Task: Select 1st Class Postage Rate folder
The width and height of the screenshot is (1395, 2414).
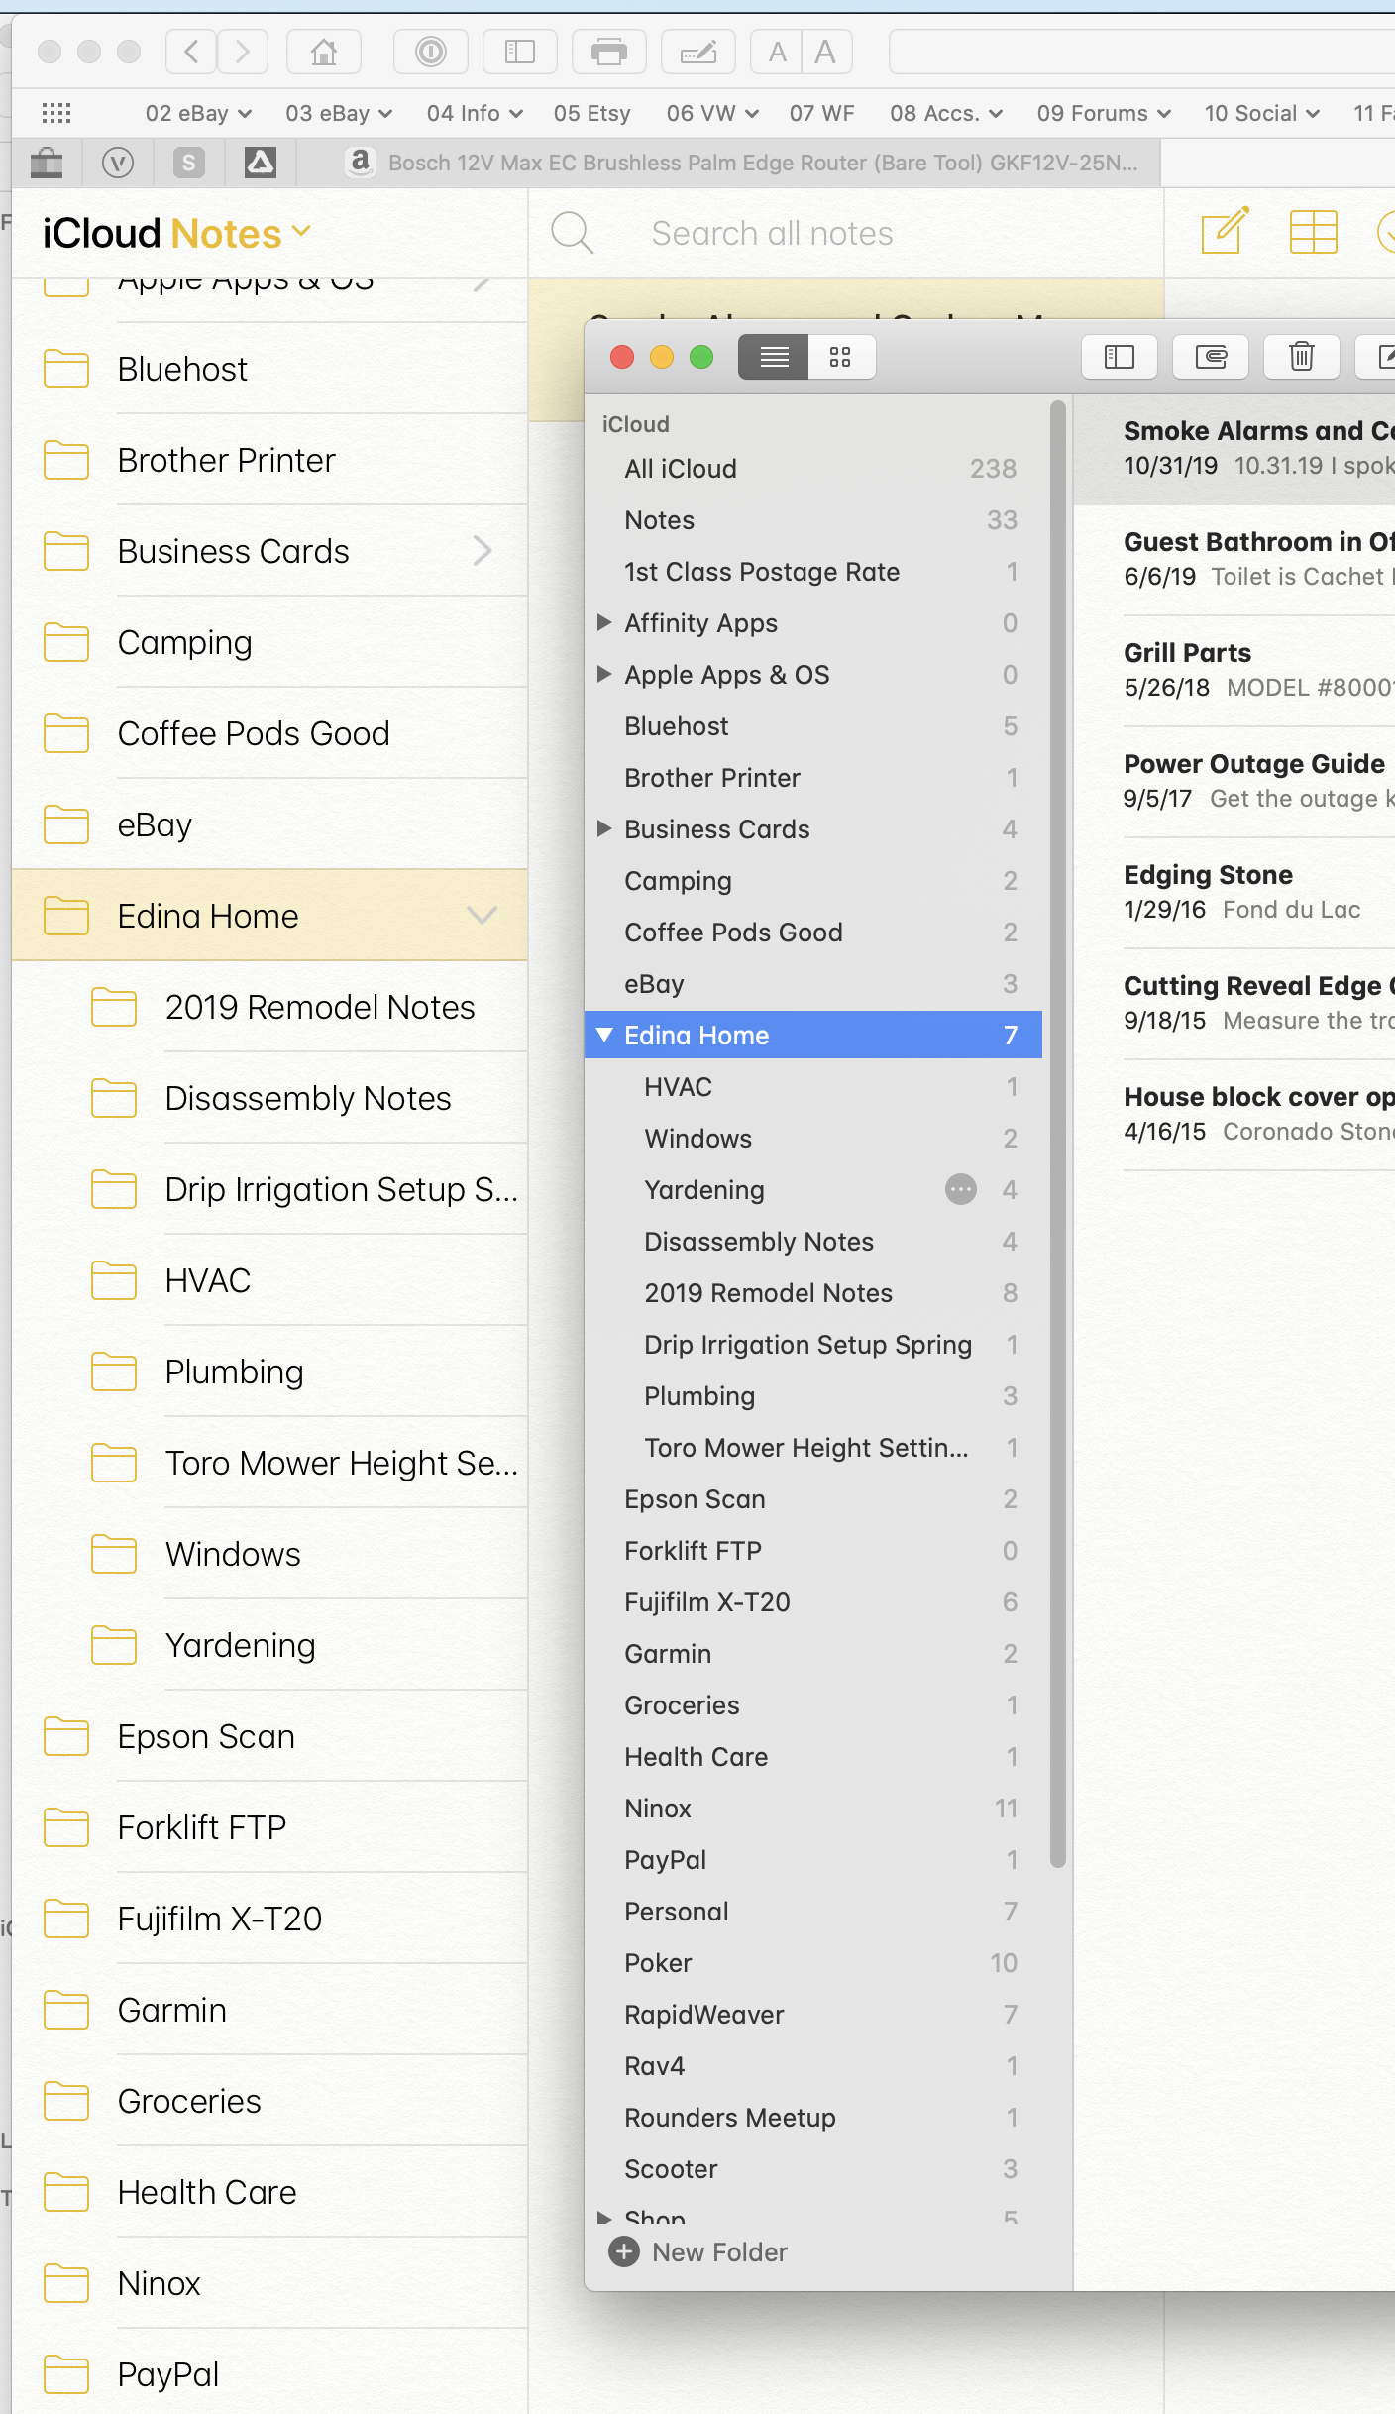Action: (813, 571)
